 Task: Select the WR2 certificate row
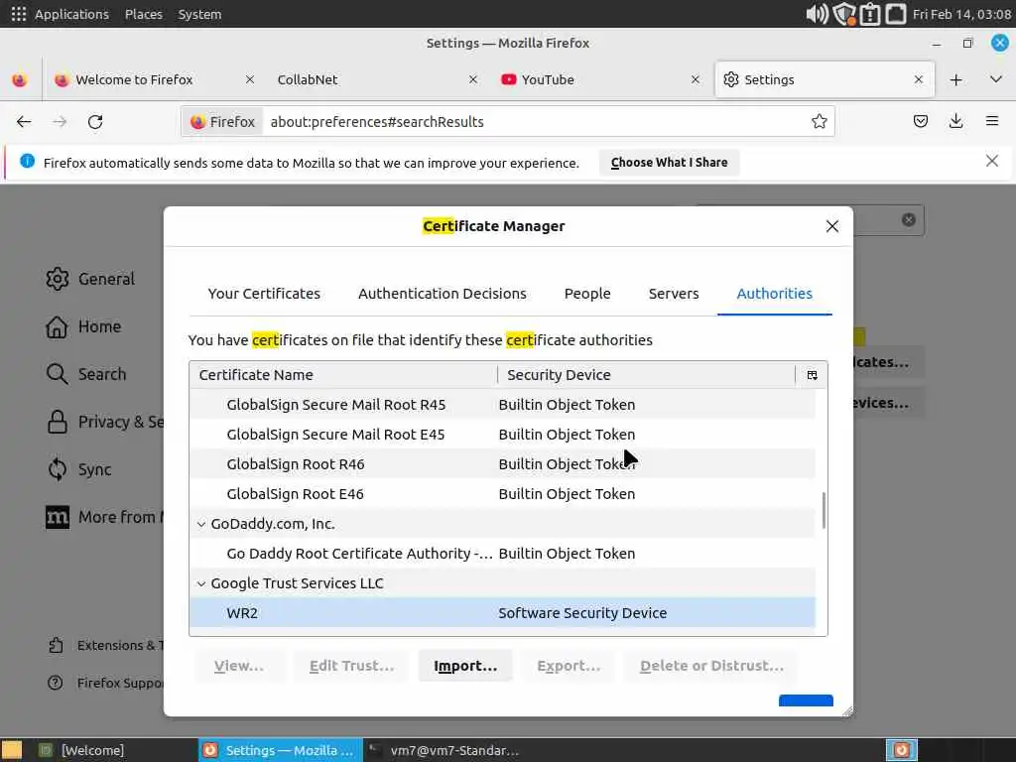click(x=502, y=613)
